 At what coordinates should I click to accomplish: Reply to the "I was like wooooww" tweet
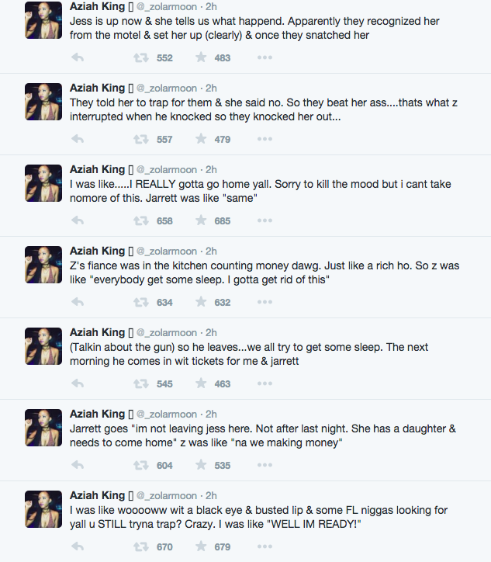(78, 546)
